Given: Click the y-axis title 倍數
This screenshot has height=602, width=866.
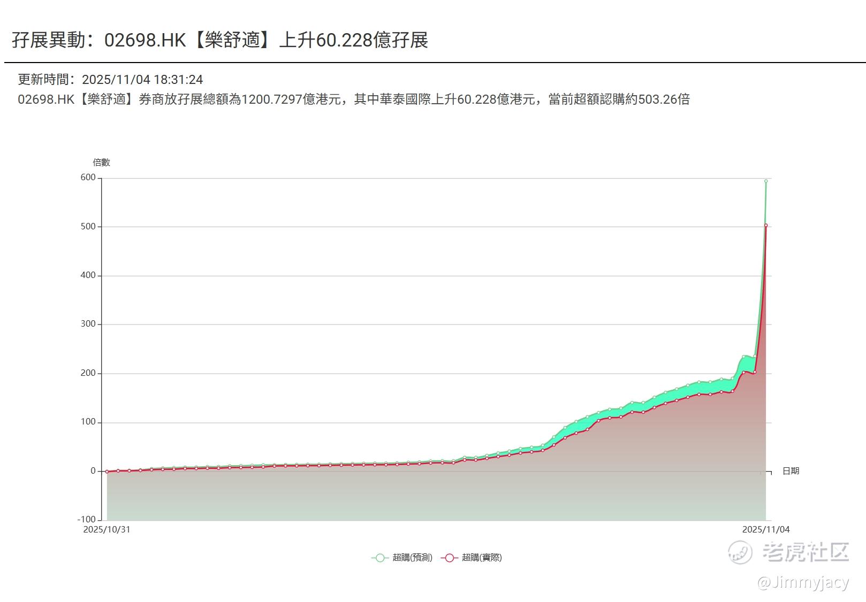Looking at the screenshot, I should pos(101,163).
